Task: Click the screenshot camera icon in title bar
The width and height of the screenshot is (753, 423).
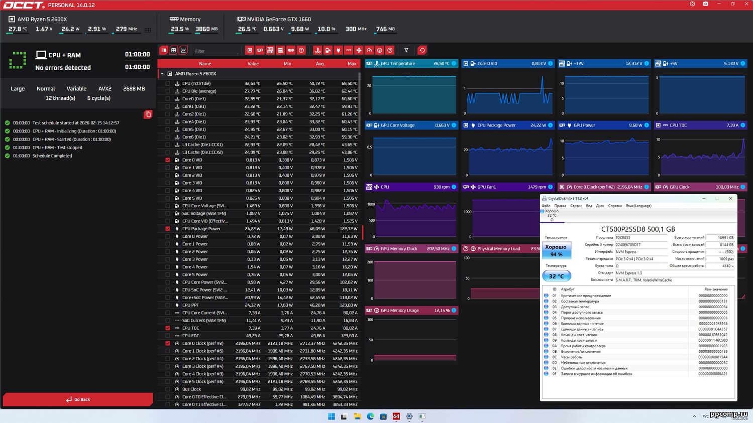Action: pyautogui.click(x=705, y=4)
